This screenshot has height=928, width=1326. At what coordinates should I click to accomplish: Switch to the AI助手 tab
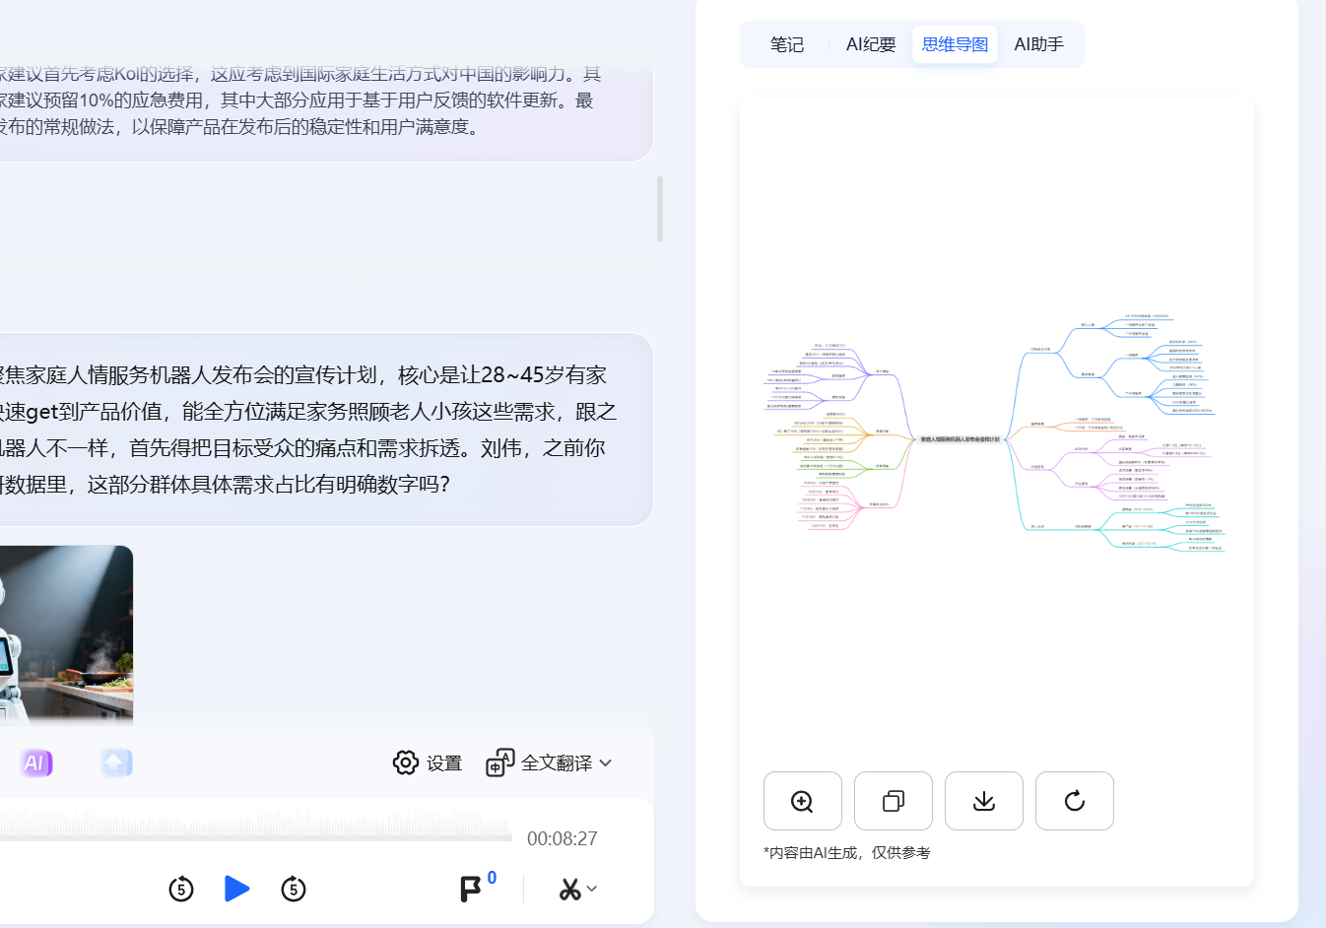[1038, 44]
